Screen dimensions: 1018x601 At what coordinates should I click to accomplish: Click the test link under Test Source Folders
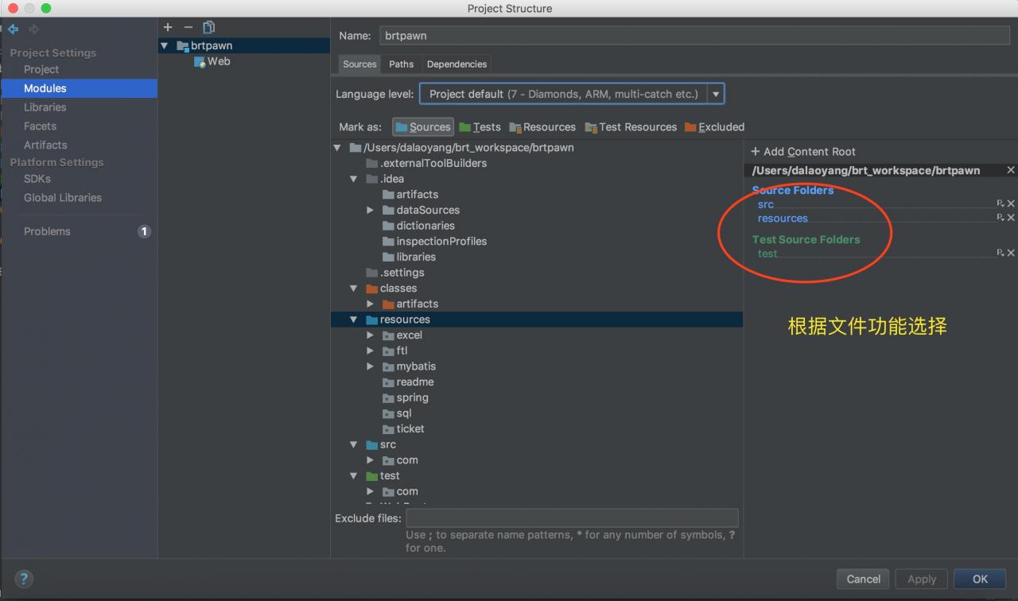[767, 253]
